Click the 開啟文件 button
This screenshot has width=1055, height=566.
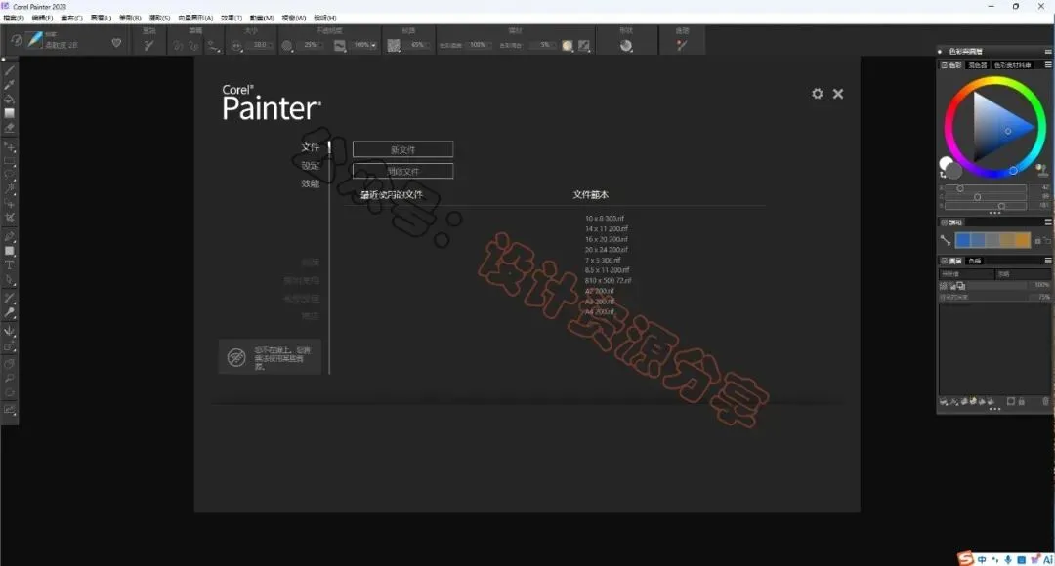pyautogui.click(x=402, y=171)
